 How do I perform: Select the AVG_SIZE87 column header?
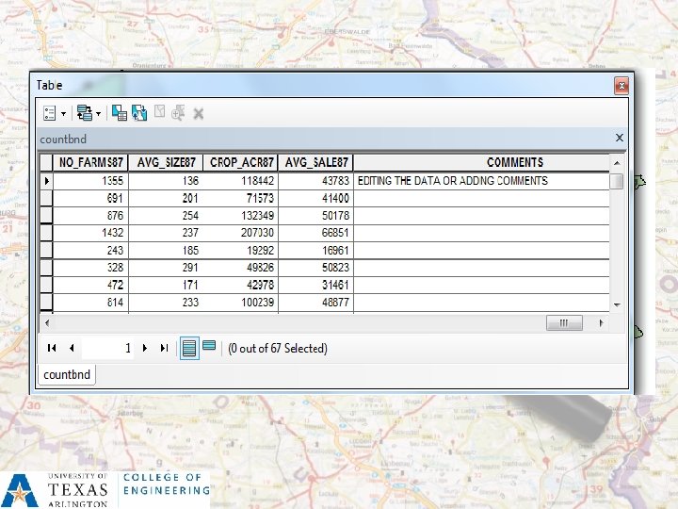click(x=166, y=162)
